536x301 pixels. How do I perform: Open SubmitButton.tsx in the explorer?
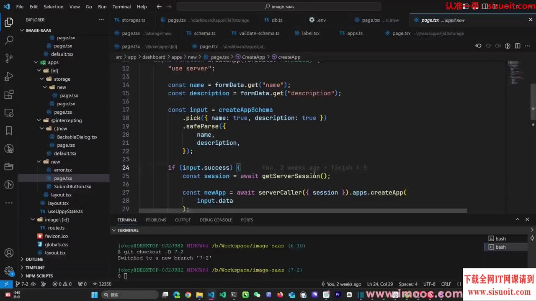point(72,186)
